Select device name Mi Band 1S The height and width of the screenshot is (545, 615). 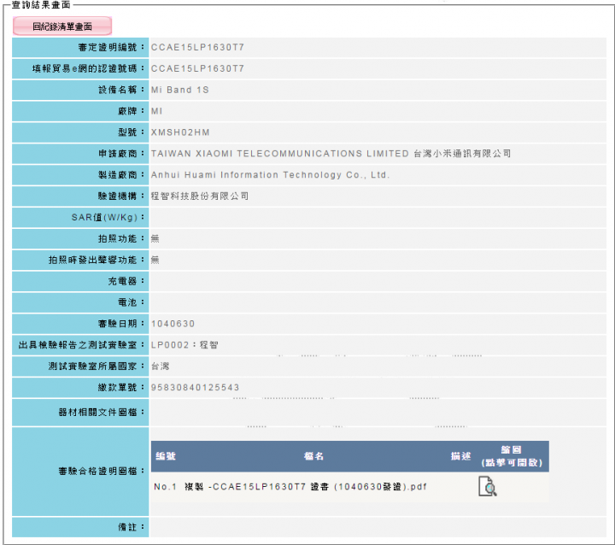pos(180,90)
